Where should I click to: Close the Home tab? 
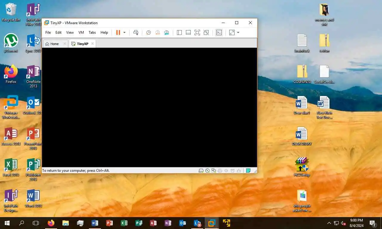point(65,44)
